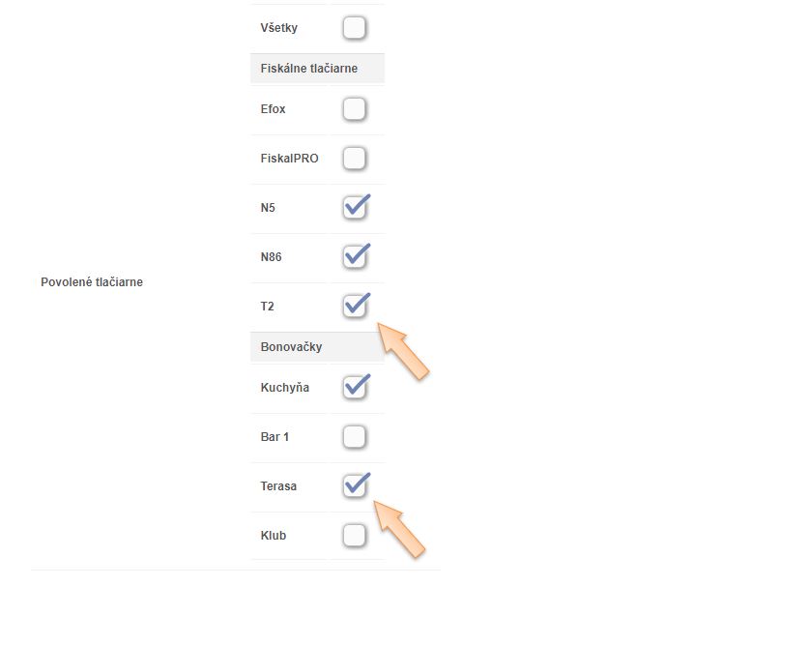Select the Terasa label text
Viewport: 809px width, 645px height.
278,486
